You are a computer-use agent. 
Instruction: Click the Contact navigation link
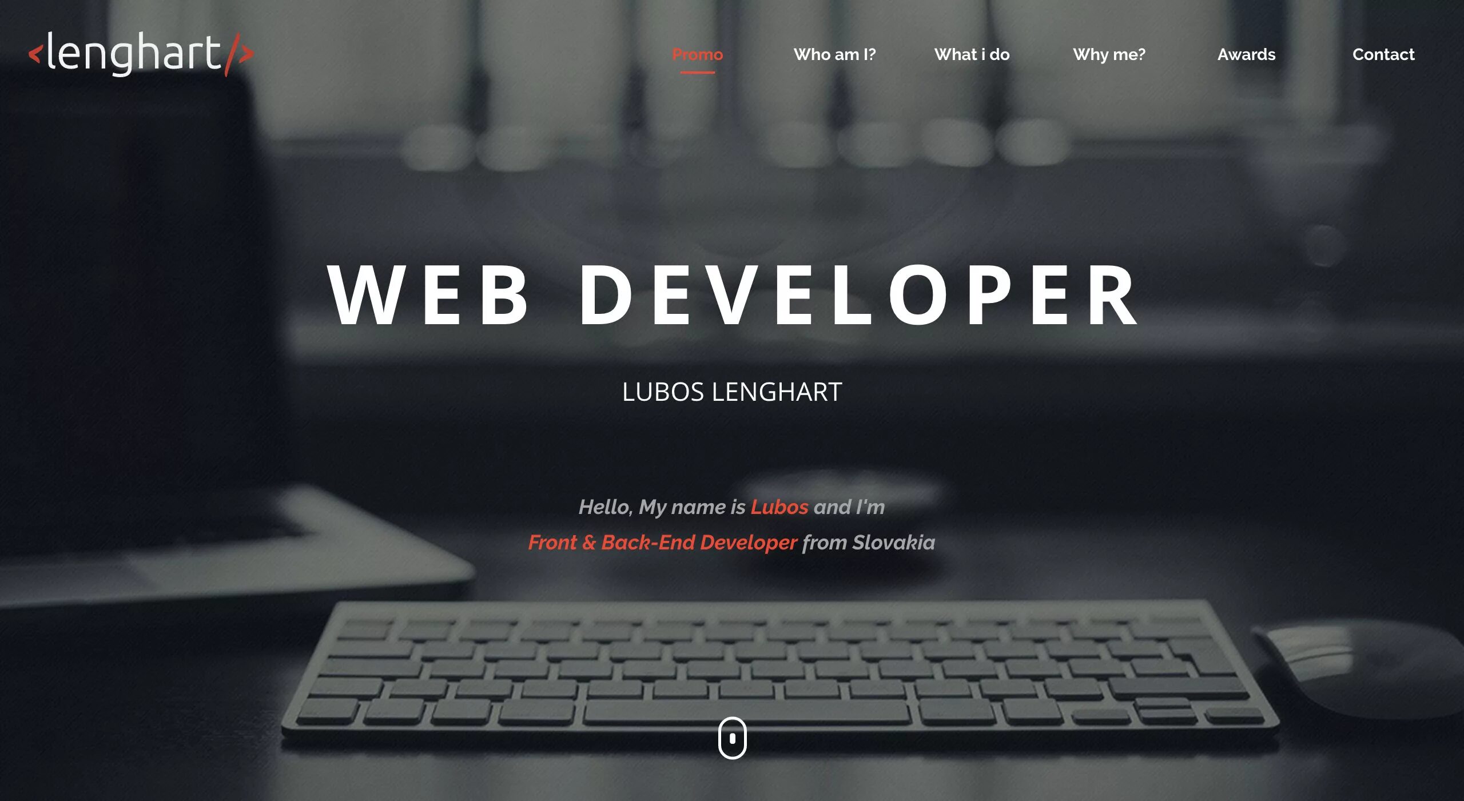[1383, 54]
